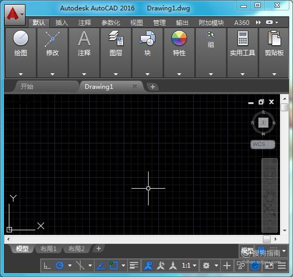293x277 pixels.
Task: Toggle Ortho mode in the status bar
Action: coord(47,266)
